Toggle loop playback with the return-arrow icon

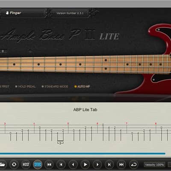134,165
